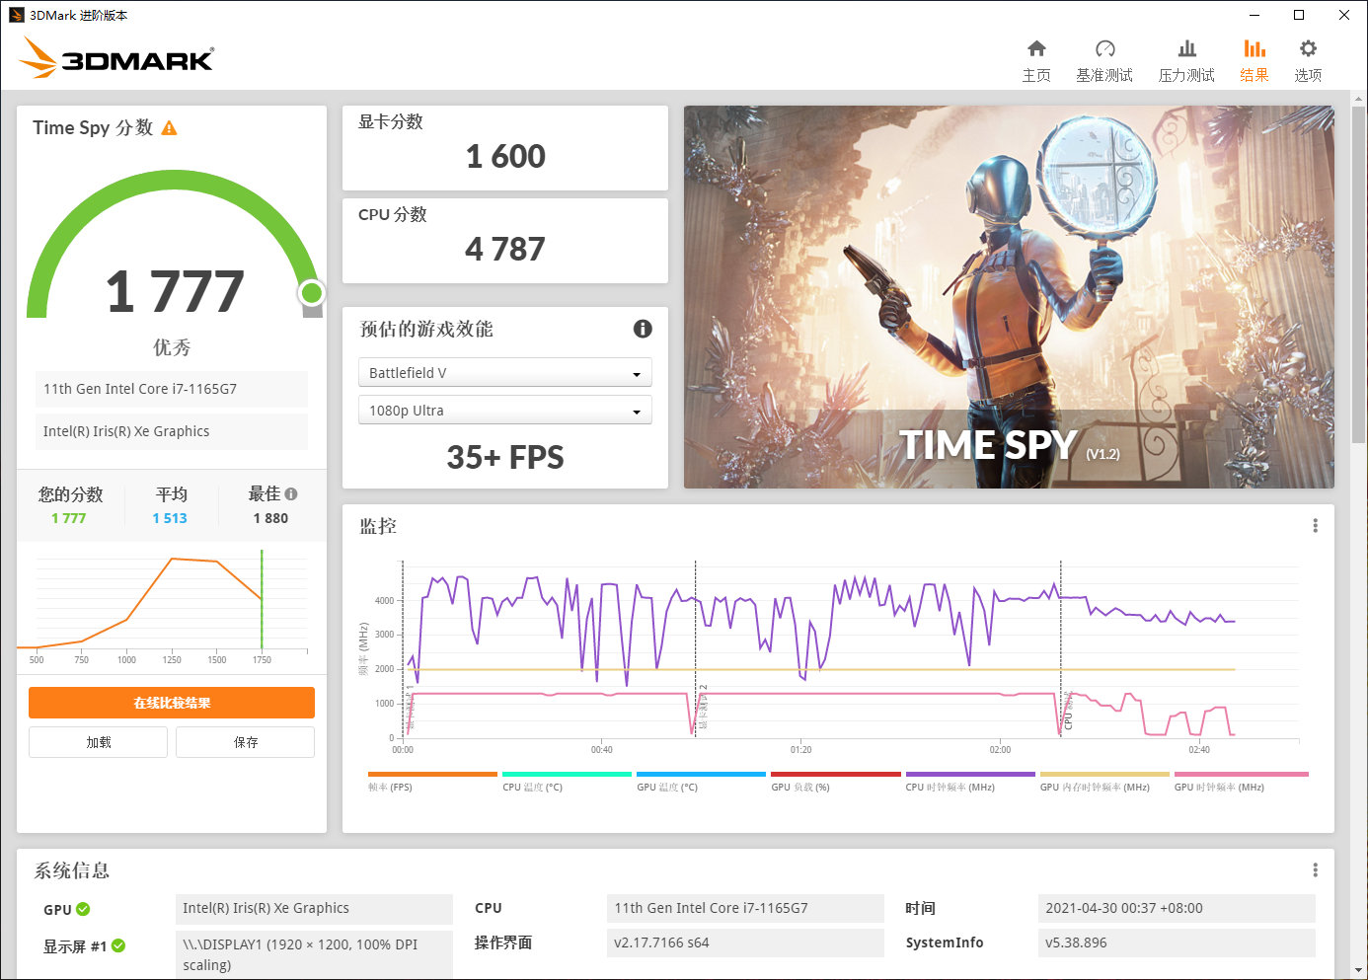Image resolution: width=1368 pixels, height=980 pixels.
Task: Open the 1080p Ultra resolution dropdown
Action: 504,410
